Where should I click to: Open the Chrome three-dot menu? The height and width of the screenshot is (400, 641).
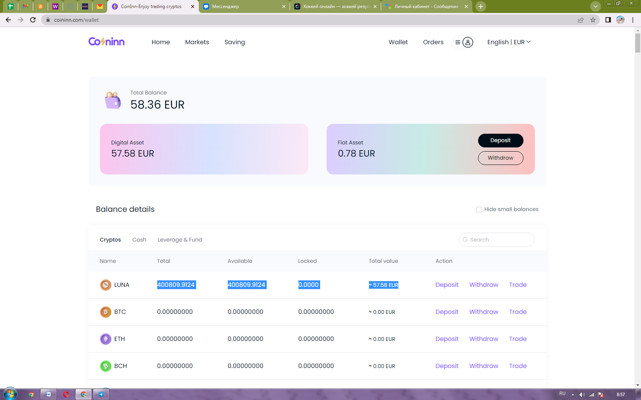pos(633,20)
